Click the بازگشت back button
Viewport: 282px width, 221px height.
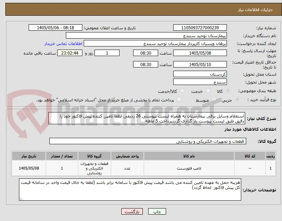132,212
